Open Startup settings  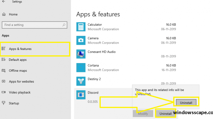[14, 103]
